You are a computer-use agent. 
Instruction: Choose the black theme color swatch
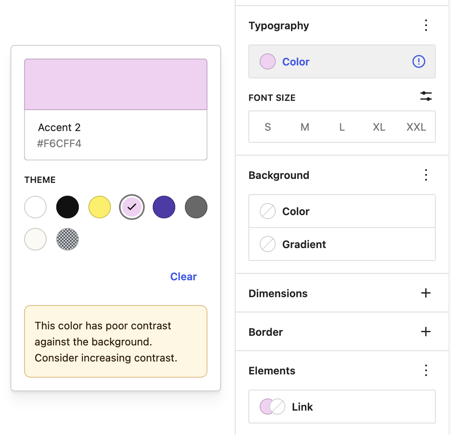click(67, 207)
